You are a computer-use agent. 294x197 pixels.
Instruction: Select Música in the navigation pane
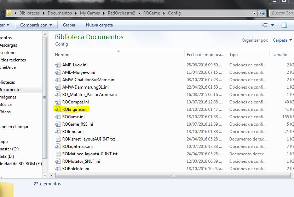click(x=6, y=105)
